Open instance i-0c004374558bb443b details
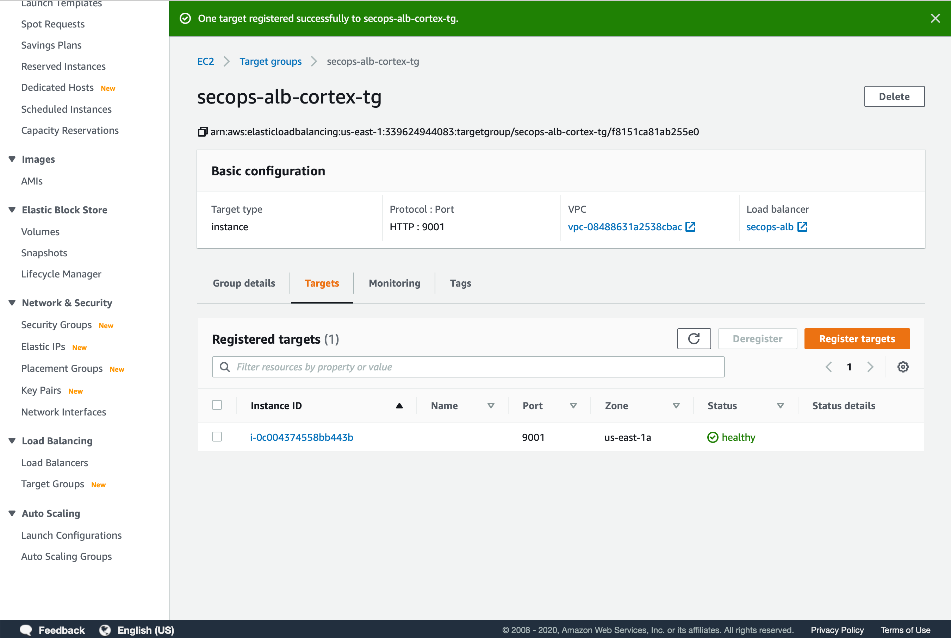This screenshot has height=638, width=951. pyautogui.click(x=302, y=437)
